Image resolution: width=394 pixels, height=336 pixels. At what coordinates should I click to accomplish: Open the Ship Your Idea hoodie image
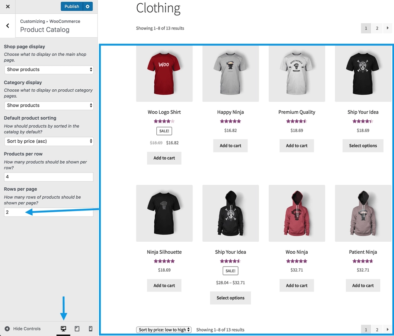[231, 213]
